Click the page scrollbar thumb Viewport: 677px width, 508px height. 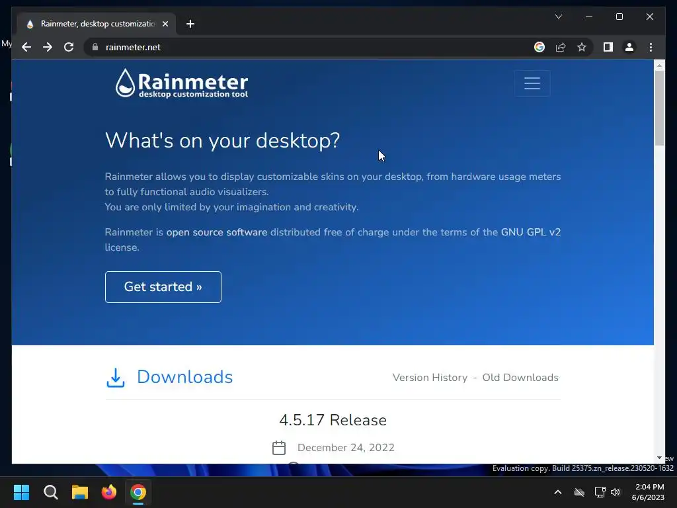[x=659, y=108]
